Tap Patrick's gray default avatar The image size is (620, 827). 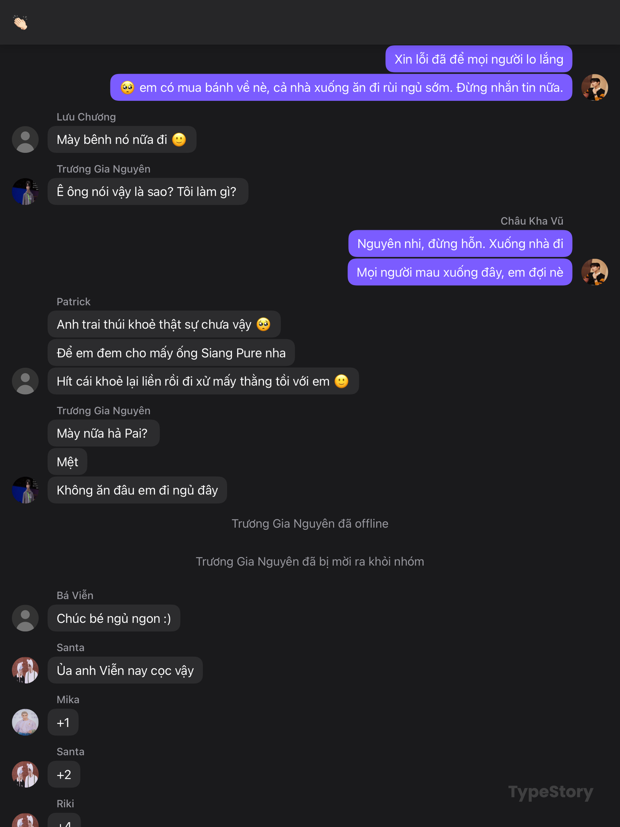pos(25,381)
